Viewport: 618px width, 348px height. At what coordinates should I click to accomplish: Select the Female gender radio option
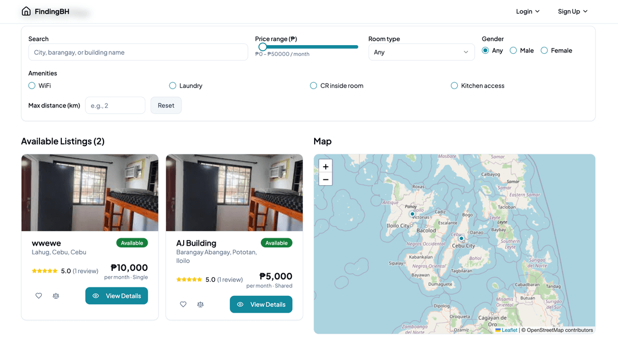tap(544, 51)
